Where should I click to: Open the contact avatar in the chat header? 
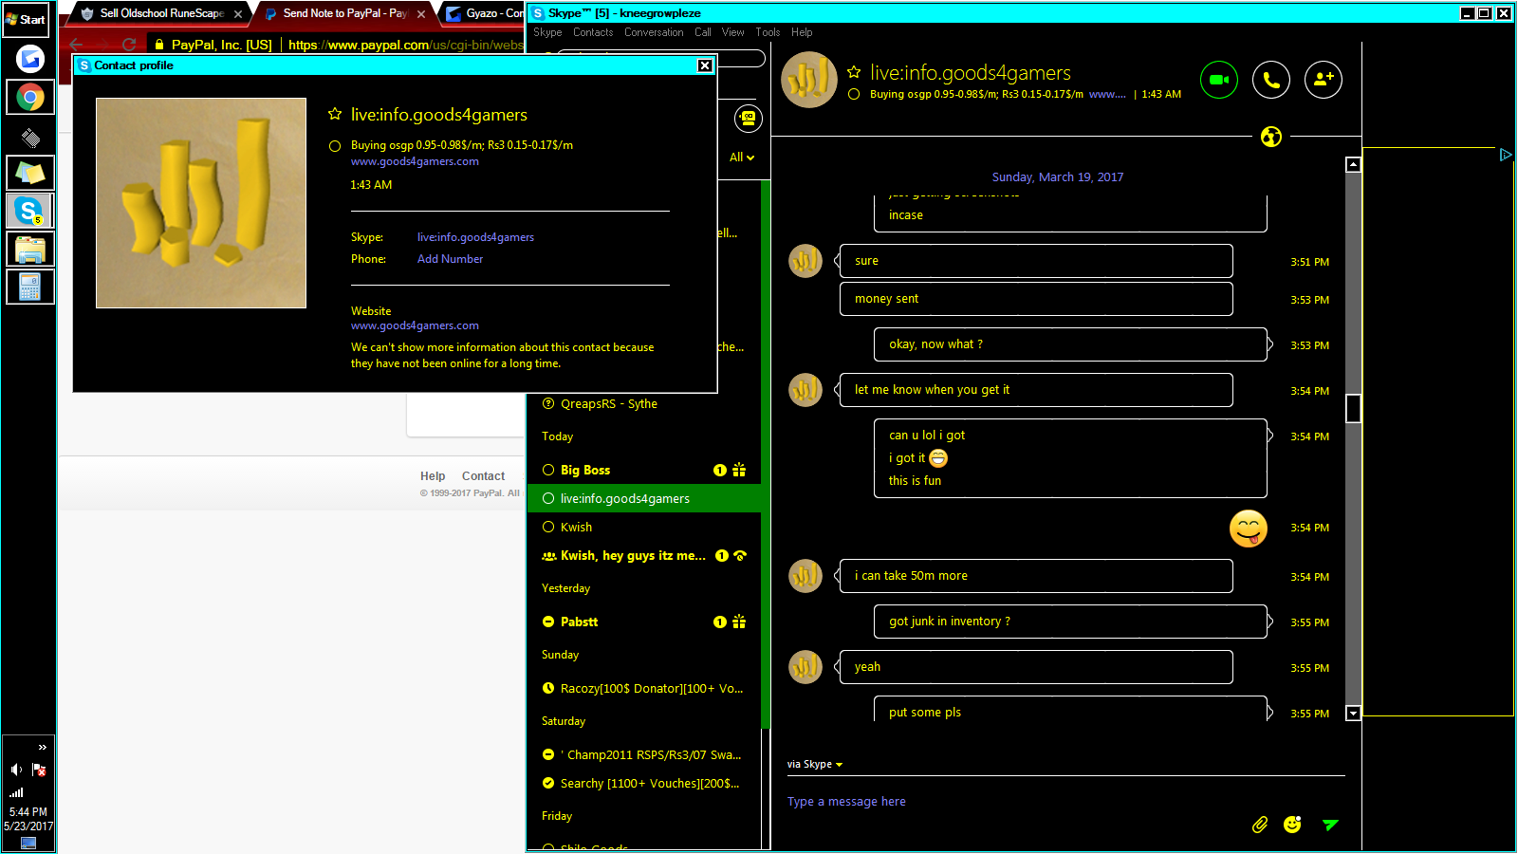(809, 80)
